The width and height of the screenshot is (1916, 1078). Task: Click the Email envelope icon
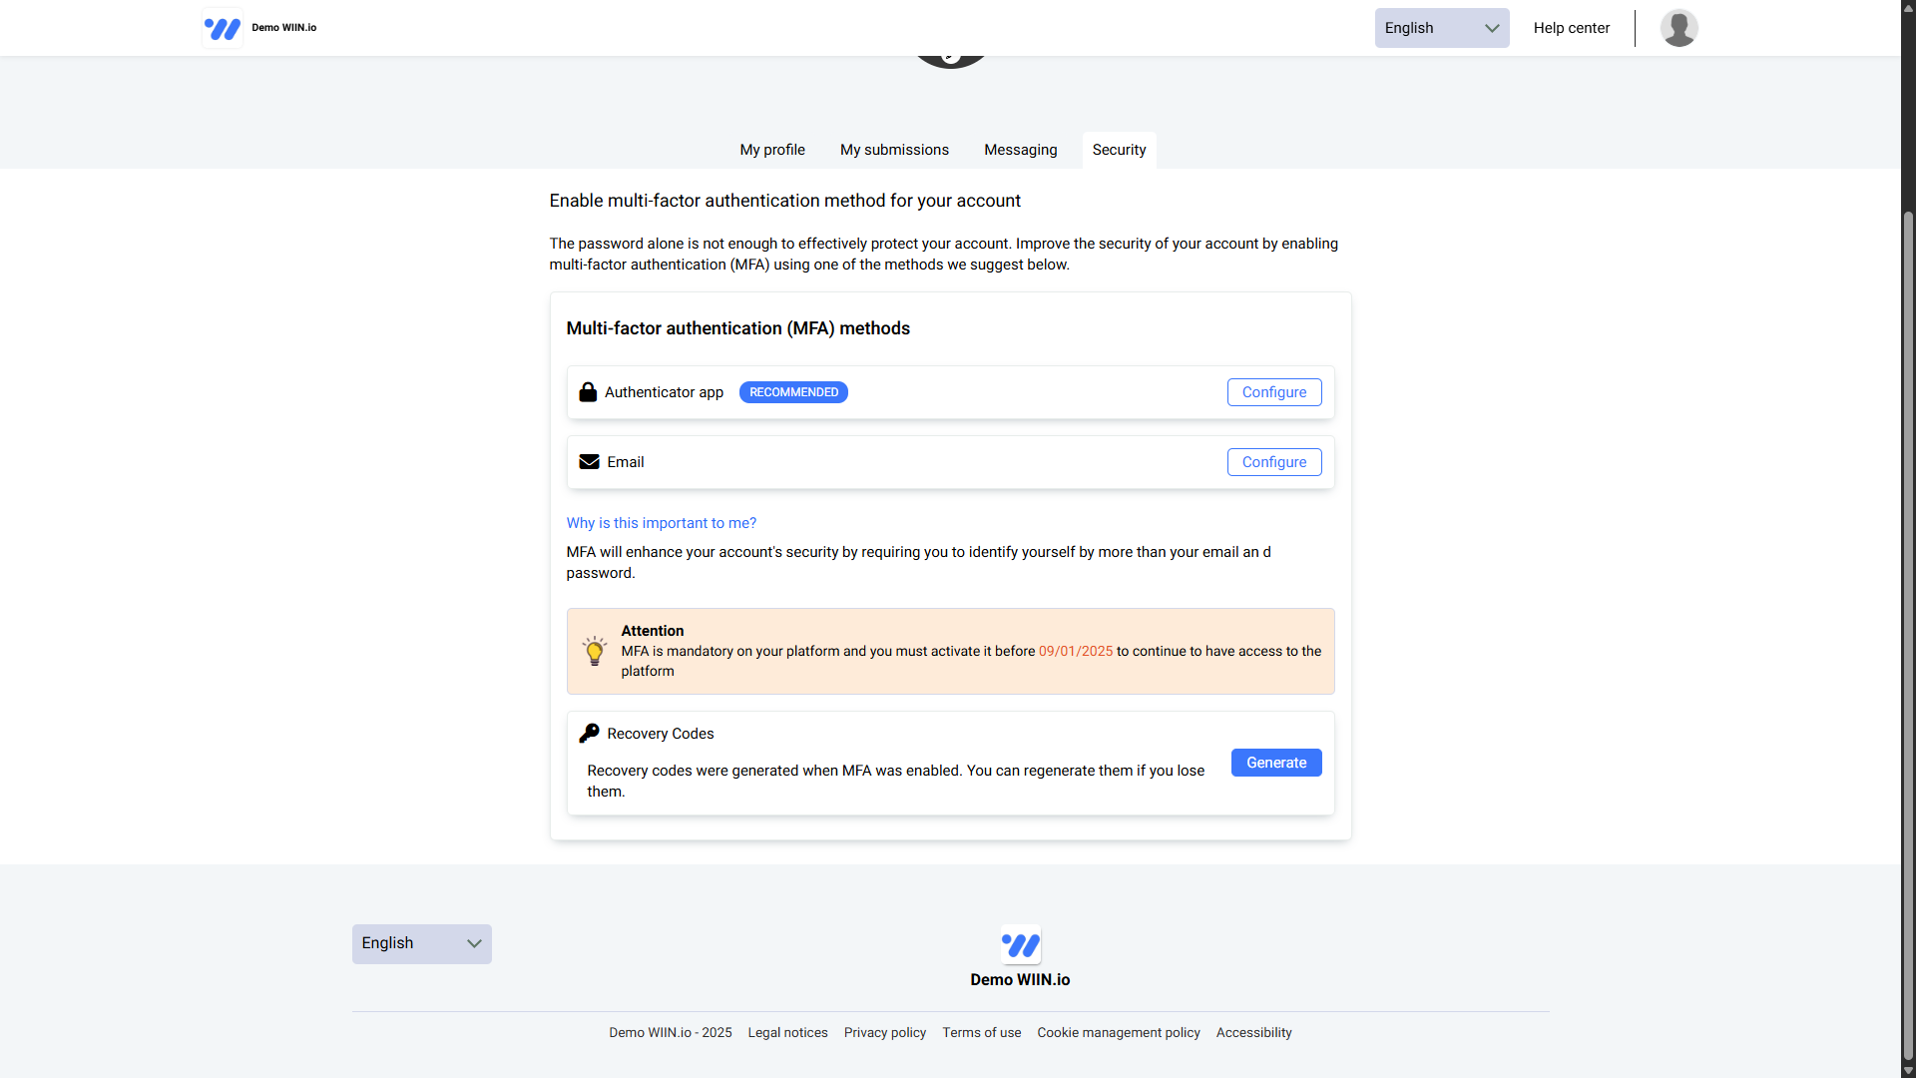tap(589, 462)
